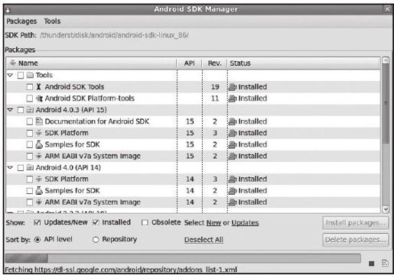Check the API 14 Samples for SDK checkbox
The height and width of the screenshot is (275, 394).
click(x=30, y=191)
